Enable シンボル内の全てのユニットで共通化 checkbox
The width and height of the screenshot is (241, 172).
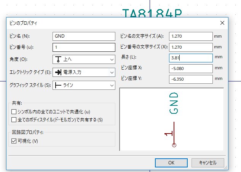(14, 111)
